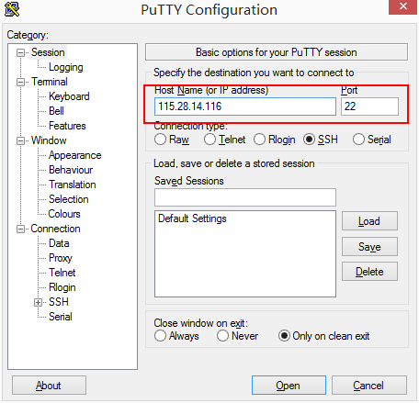Choose the Serial connection type radio
The width and height of the screenshot is (419, 403).
coord(358,140)
